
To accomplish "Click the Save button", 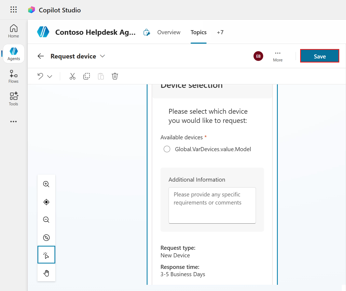I will pyautogui.click(x=320, y=56).
